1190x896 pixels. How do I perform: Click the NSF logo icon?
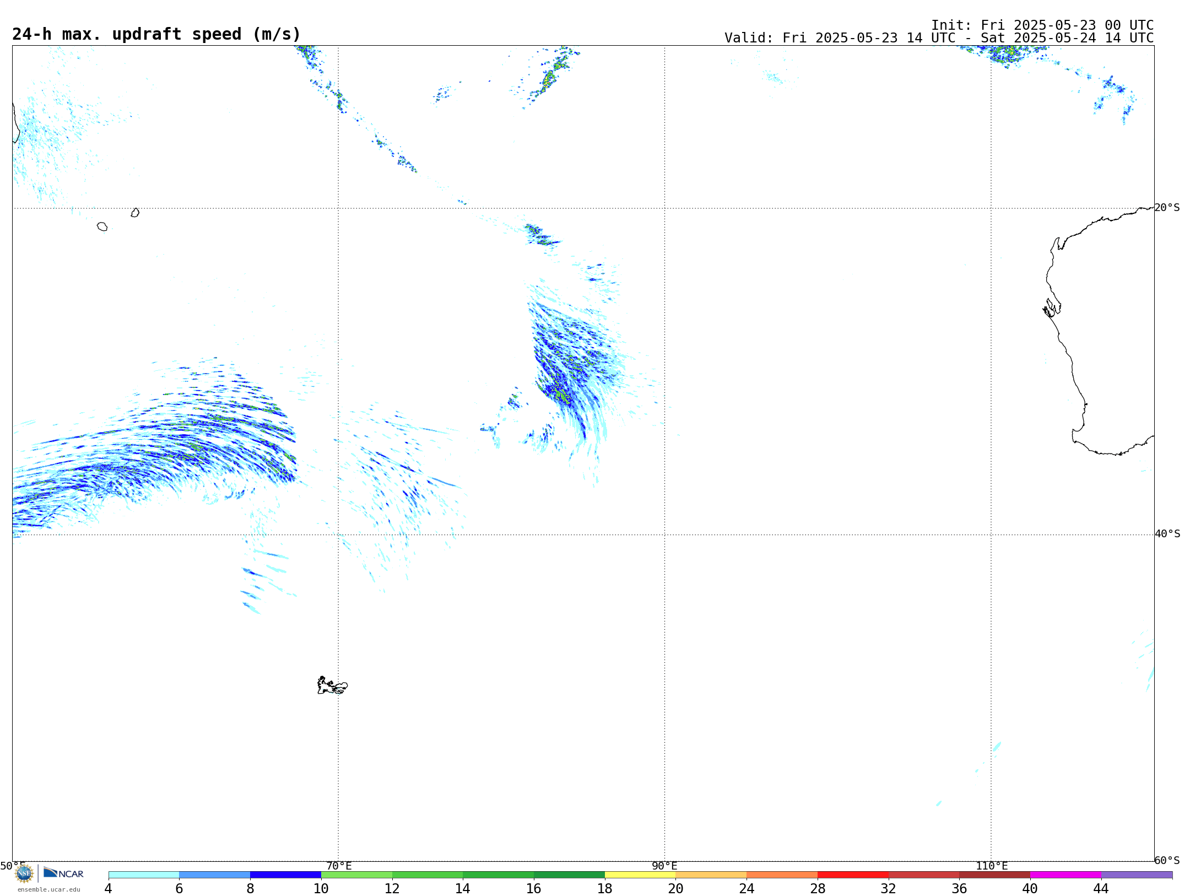click(24, 873)
